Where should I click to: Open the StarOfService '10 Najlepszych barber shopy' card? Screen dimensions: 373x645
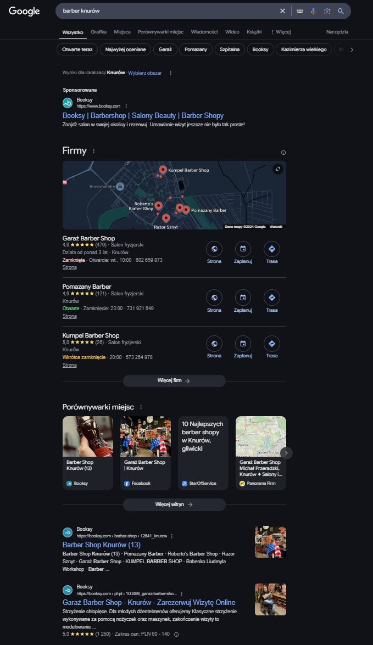(203, 453)
